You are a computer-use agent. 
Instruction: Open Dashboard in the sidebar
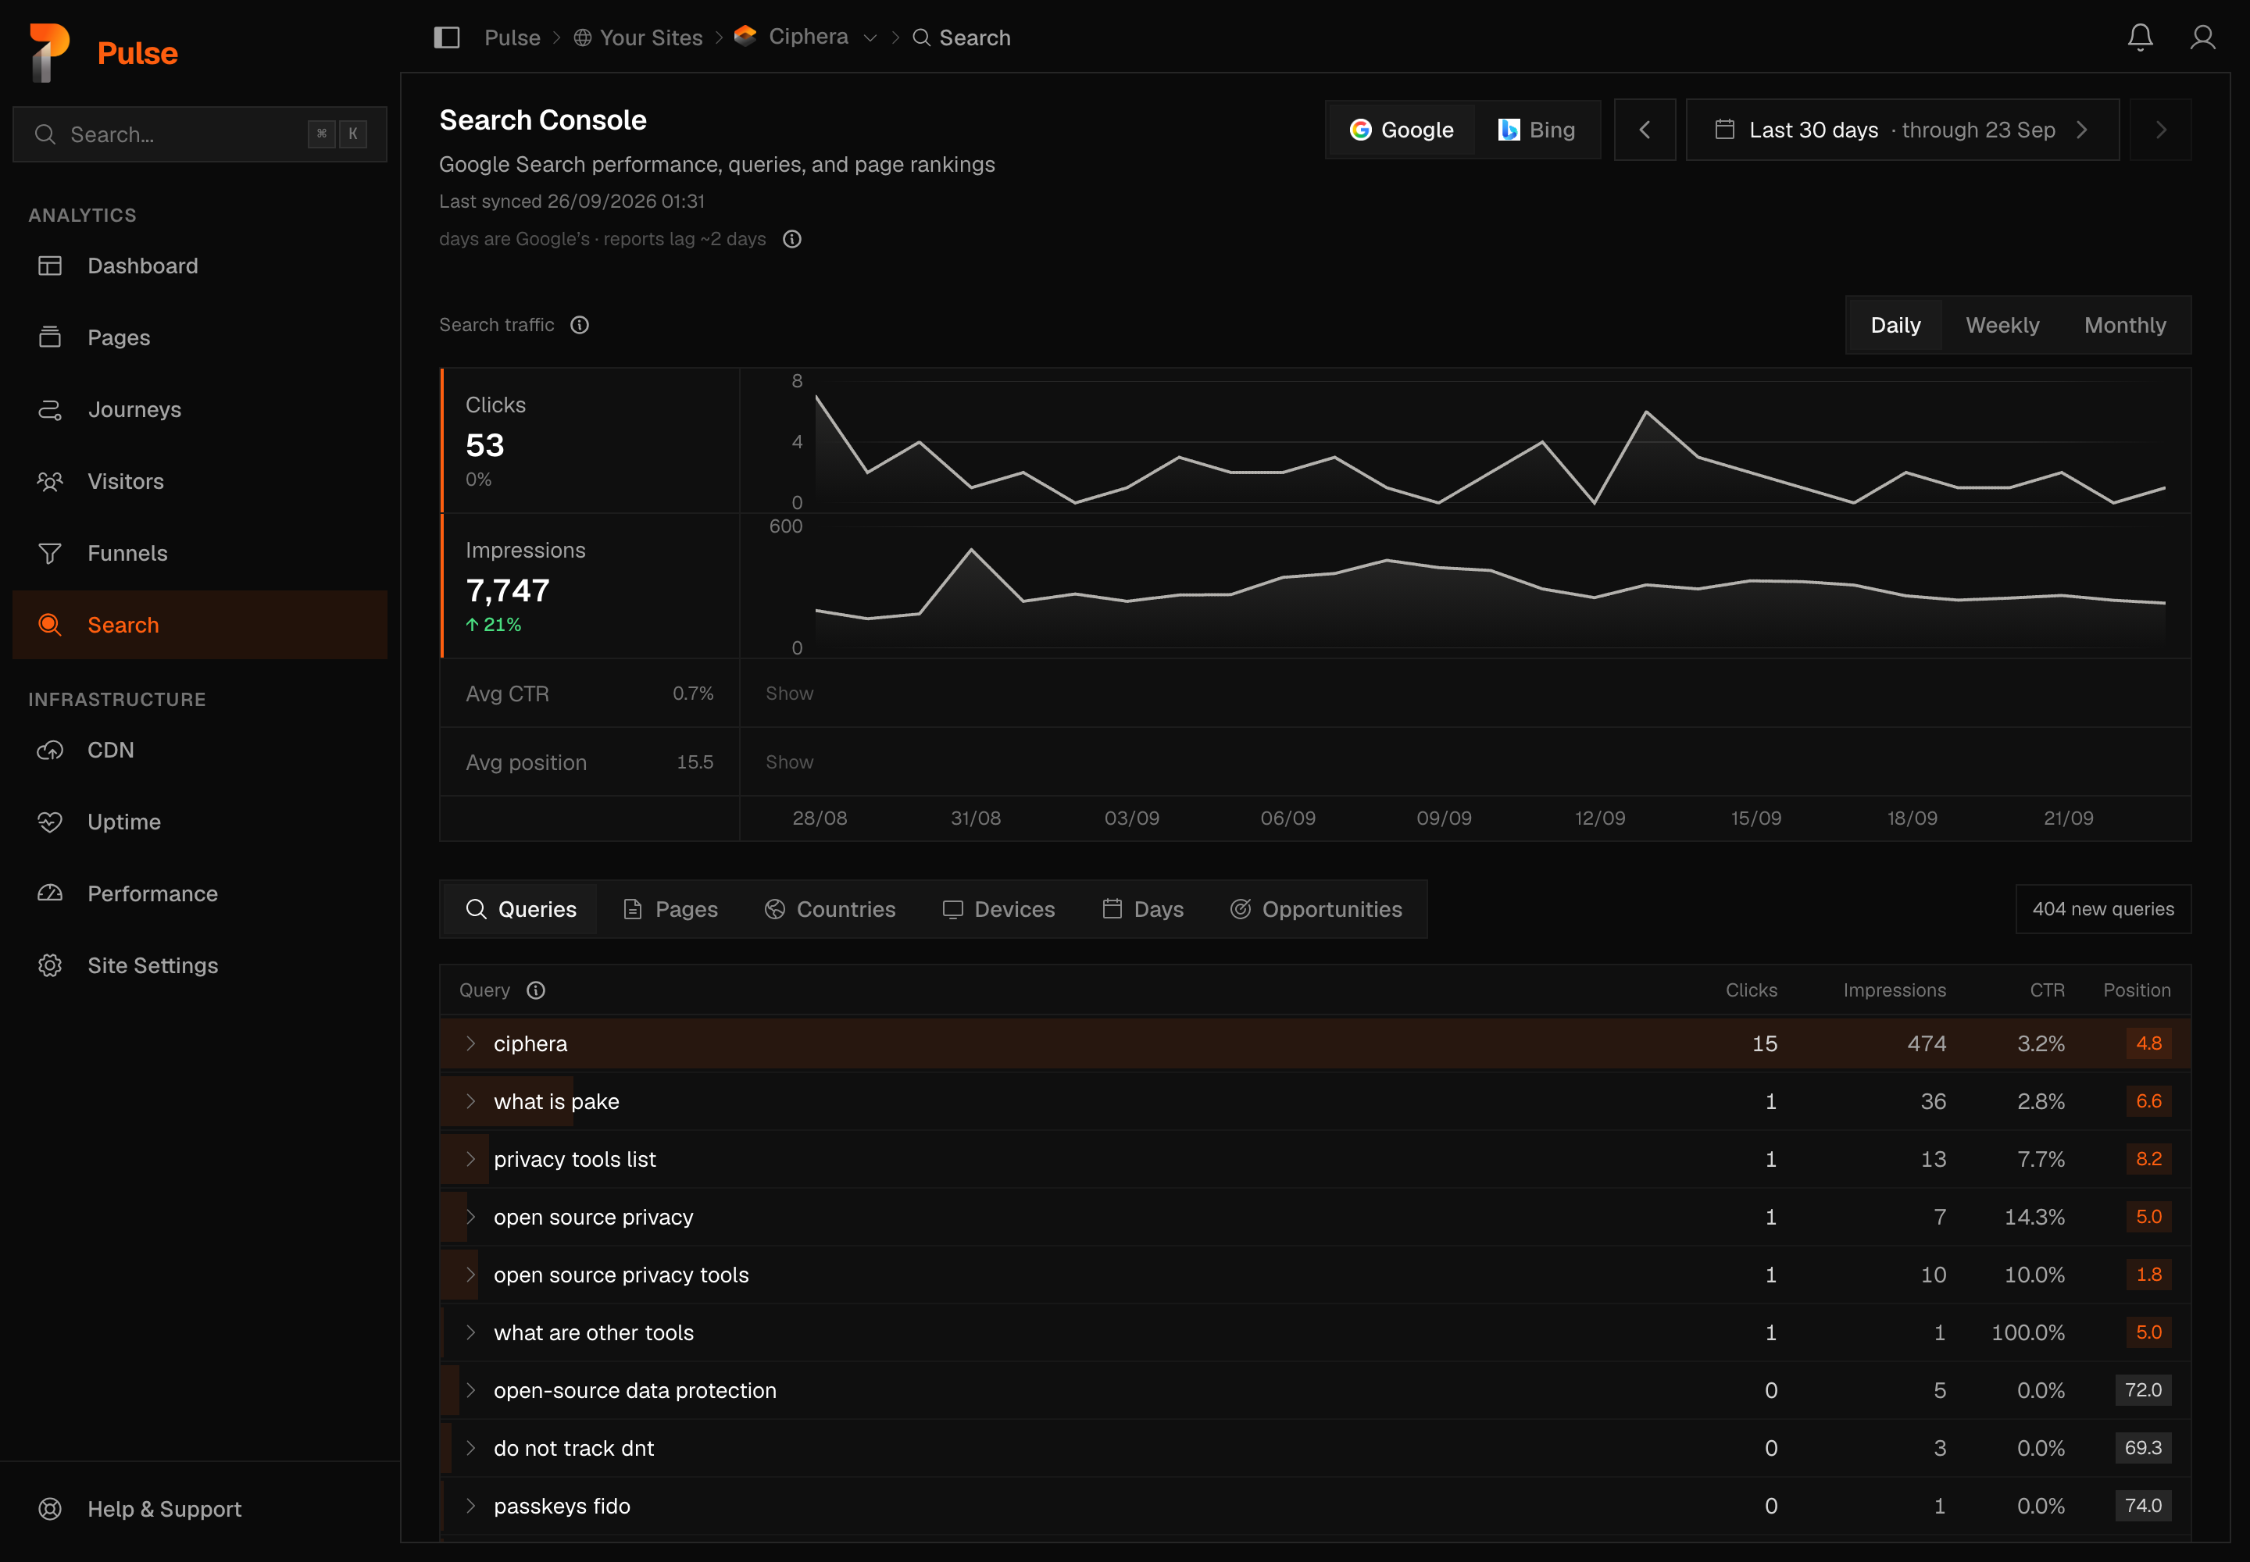tap(200, 266)
